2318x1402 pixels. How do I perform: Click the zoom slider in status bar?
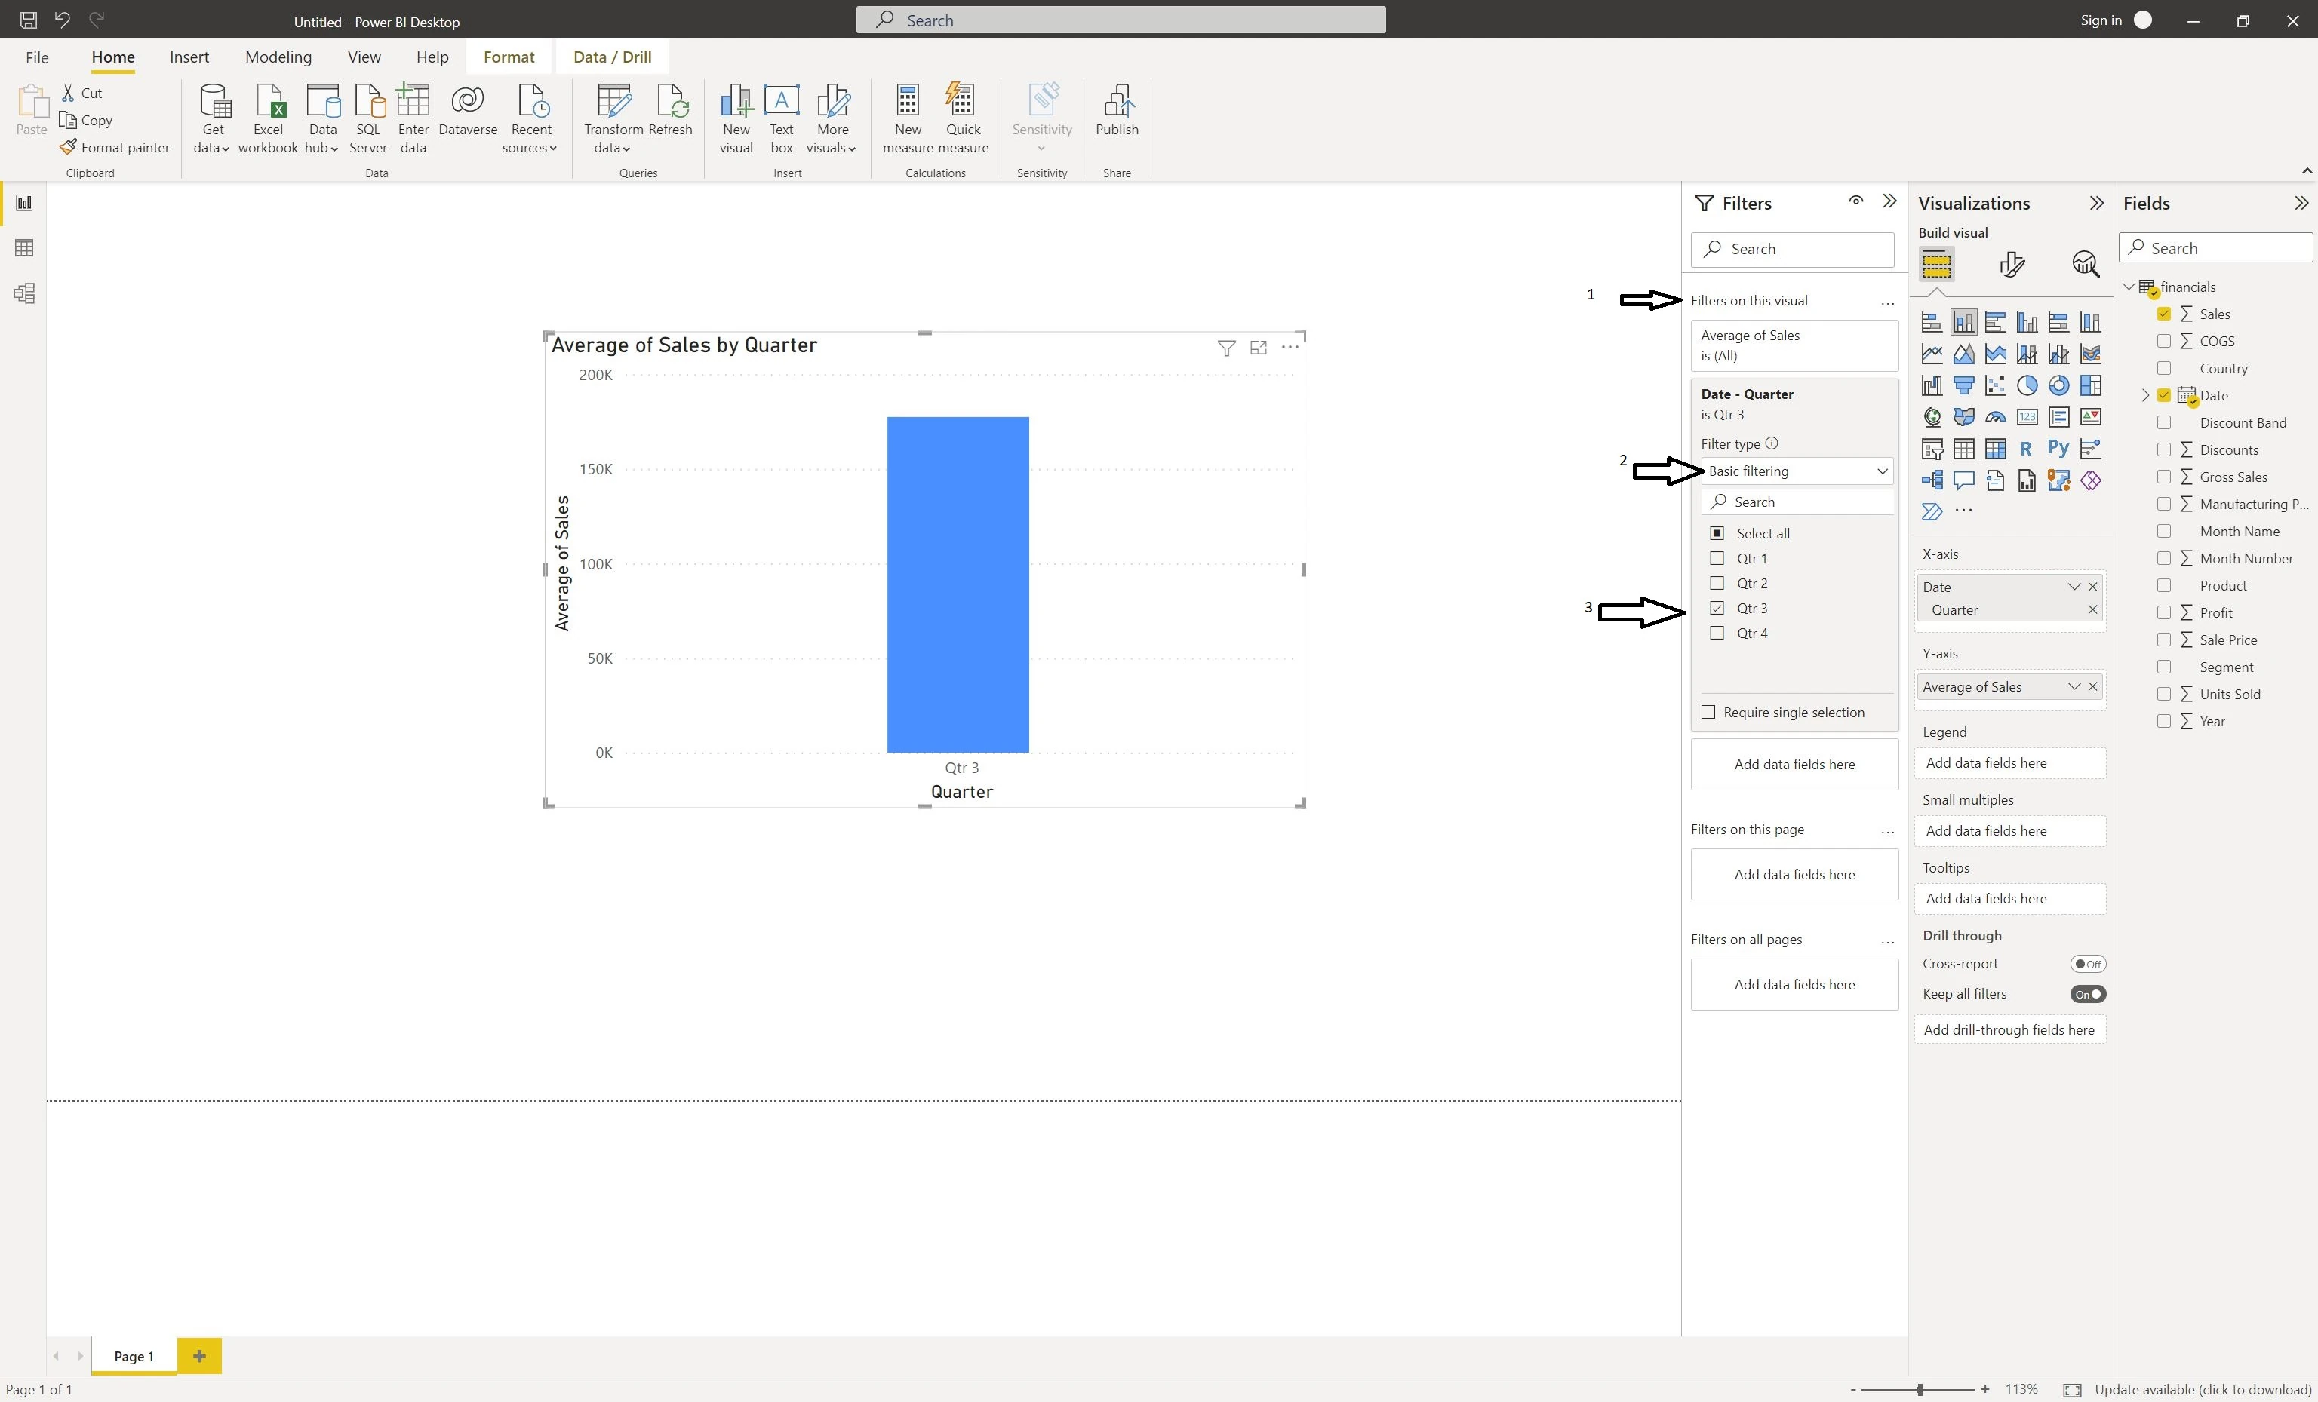click(1919, 1390)
